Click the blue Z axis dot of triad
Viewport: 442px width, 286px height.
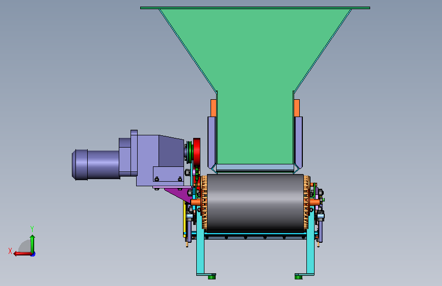point(33,254)
